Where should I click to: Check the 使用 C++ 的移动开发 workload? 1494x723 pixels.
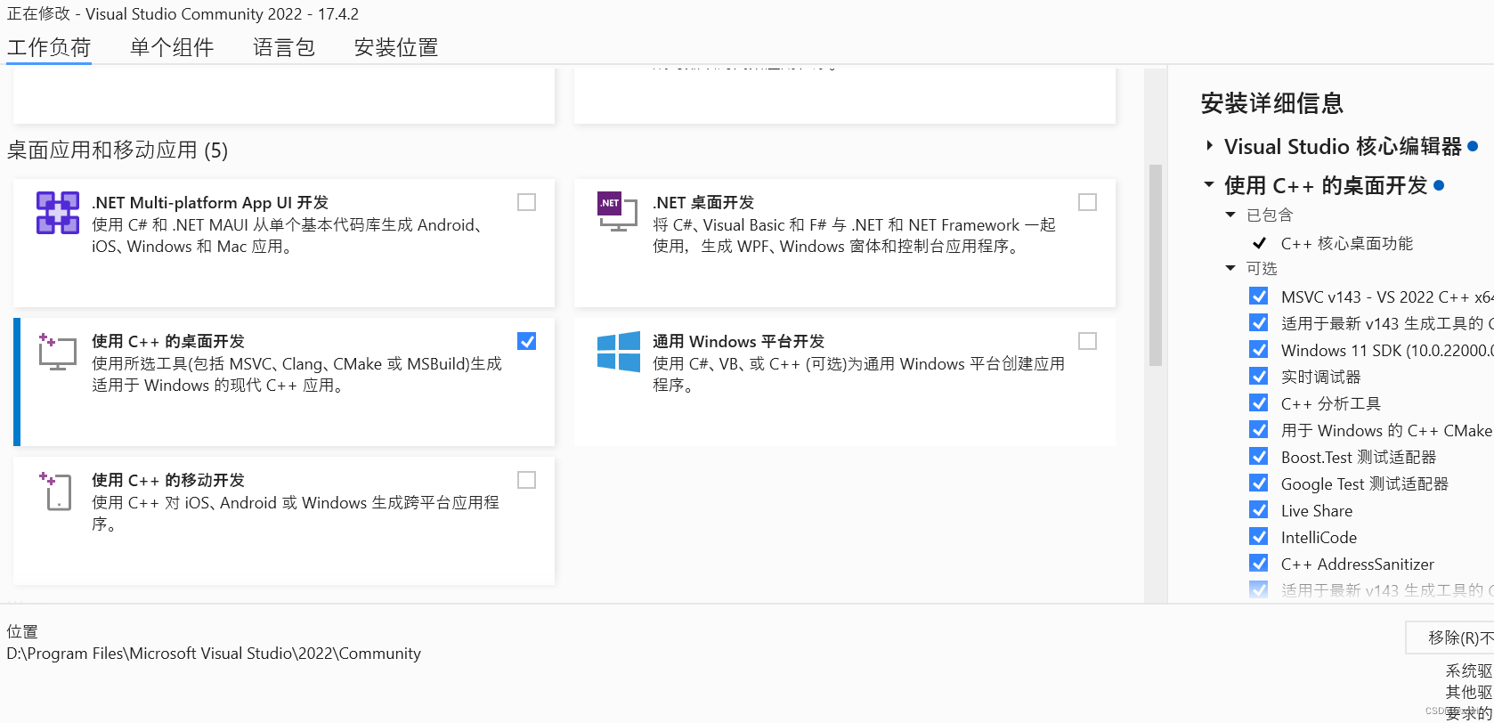[x=527, y=480]
